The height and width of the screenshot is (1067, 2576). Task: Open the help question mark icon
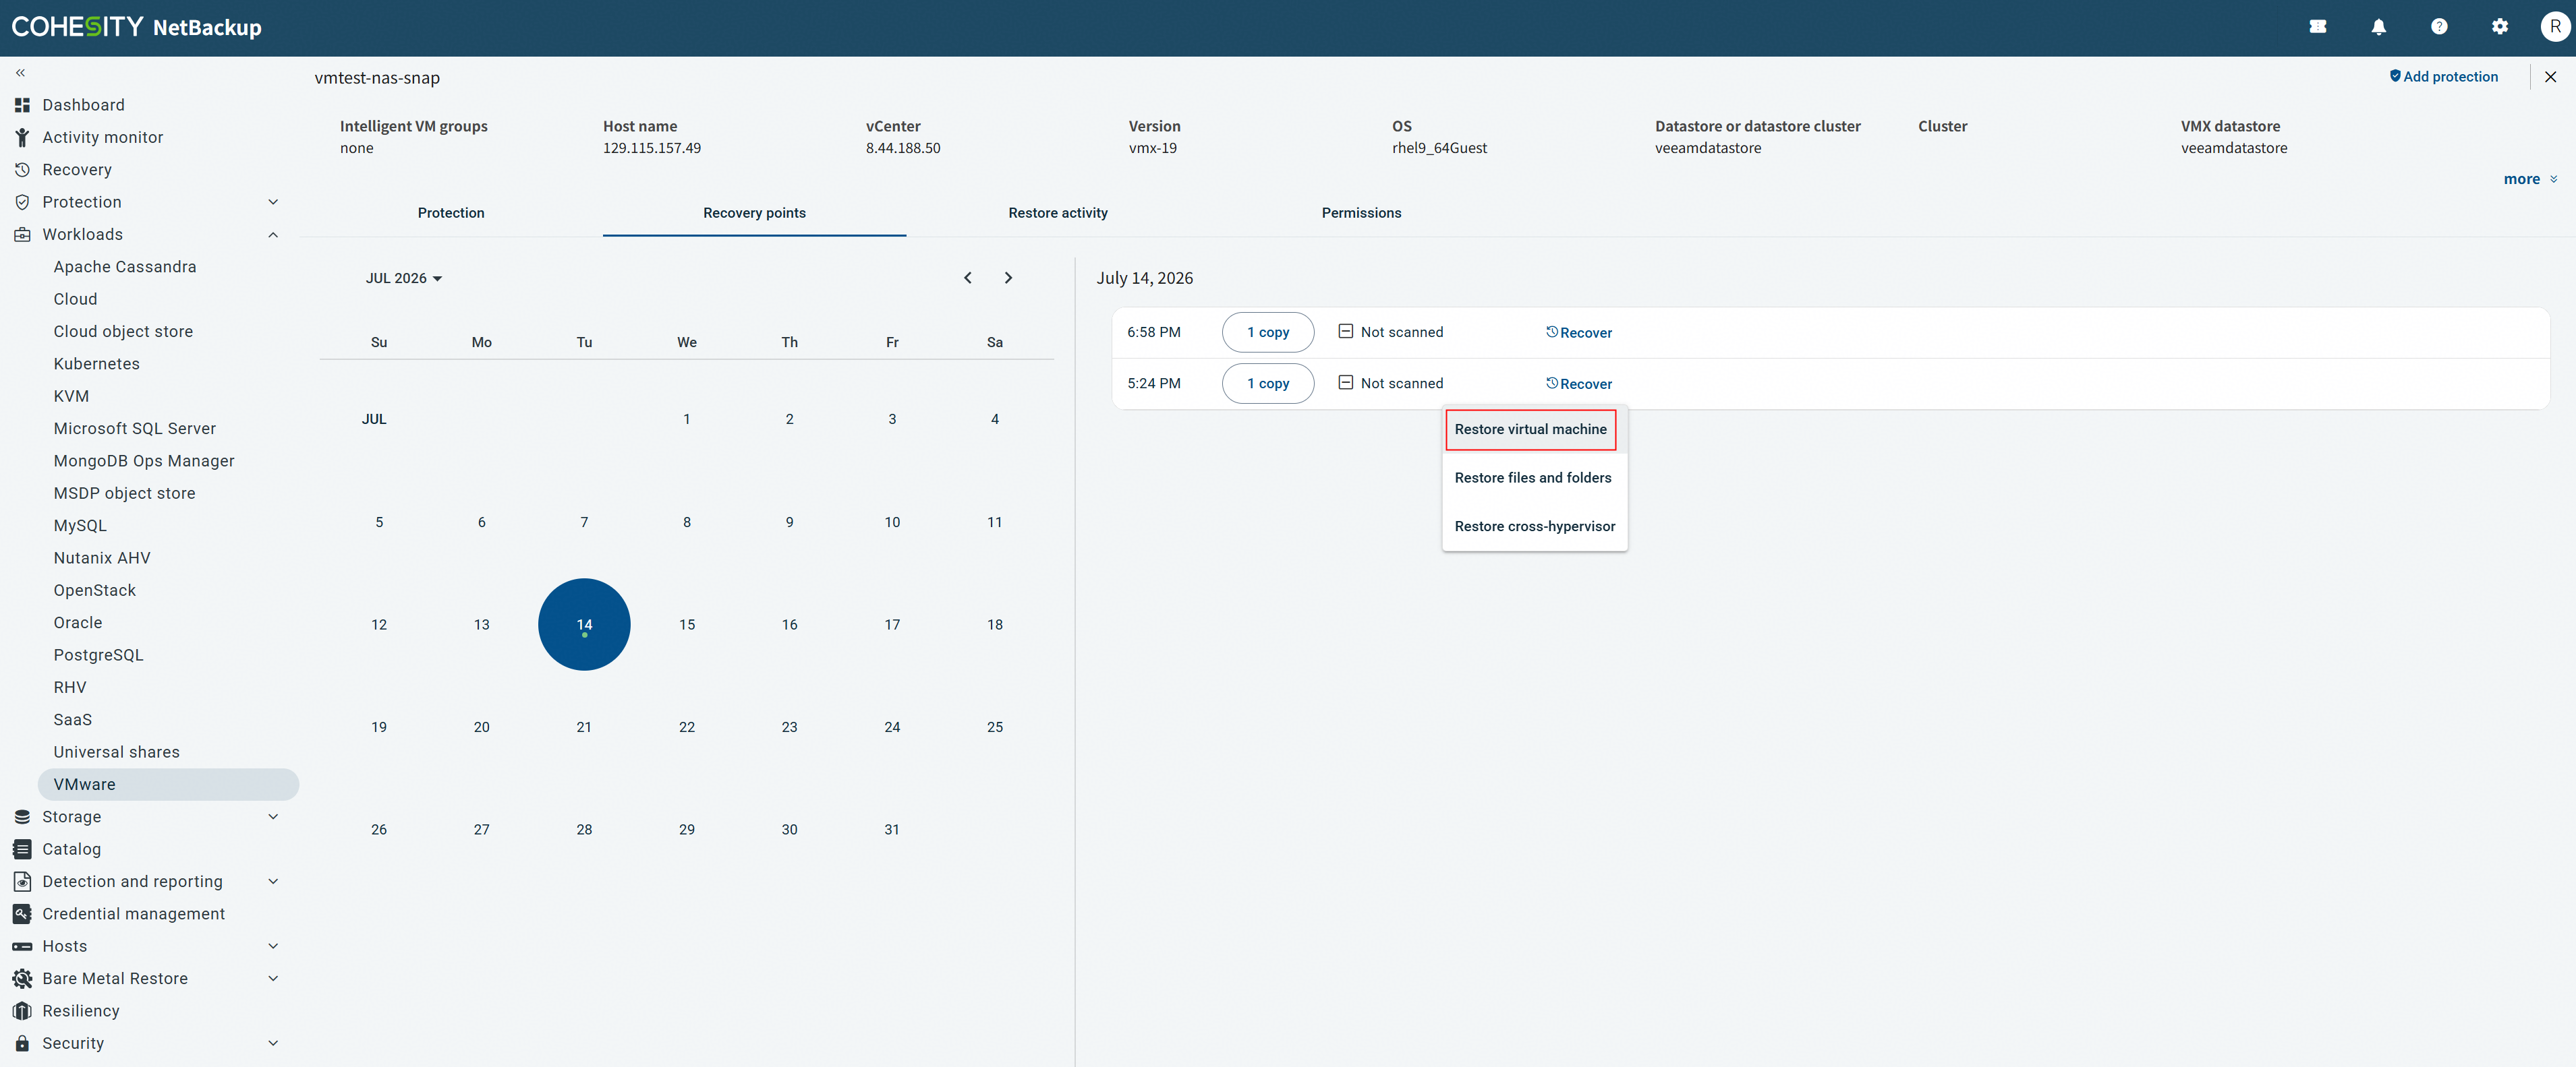click(2439, 27)
